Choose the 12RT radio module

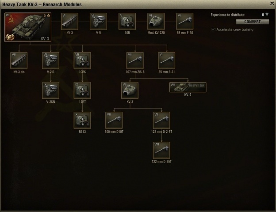tap(82, 91)
